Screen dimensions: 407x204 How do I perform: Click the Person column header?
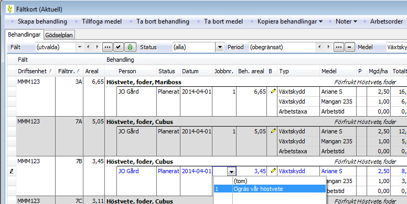click(136, 71)
